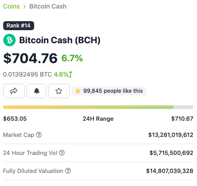Click the breadcrumb chevron separator
Image resolution: width=197 pixels, height=186 pixels.
pos(24,7)
